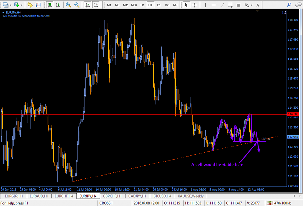This screenshot has height=206, width=303.
Task: Click the '118.400' price axis label
Action: 293,20
